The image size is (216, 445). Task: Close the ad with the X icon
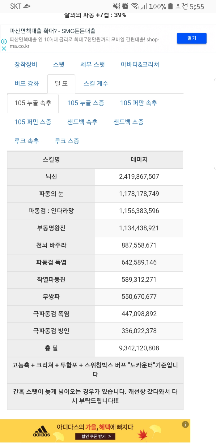click(x=4, y=48)
